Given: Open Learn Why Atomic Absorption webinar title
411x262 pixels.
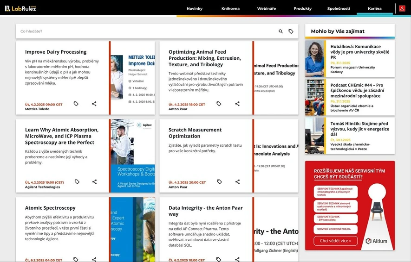Looking at the screenshot, I should pos(62,136).
